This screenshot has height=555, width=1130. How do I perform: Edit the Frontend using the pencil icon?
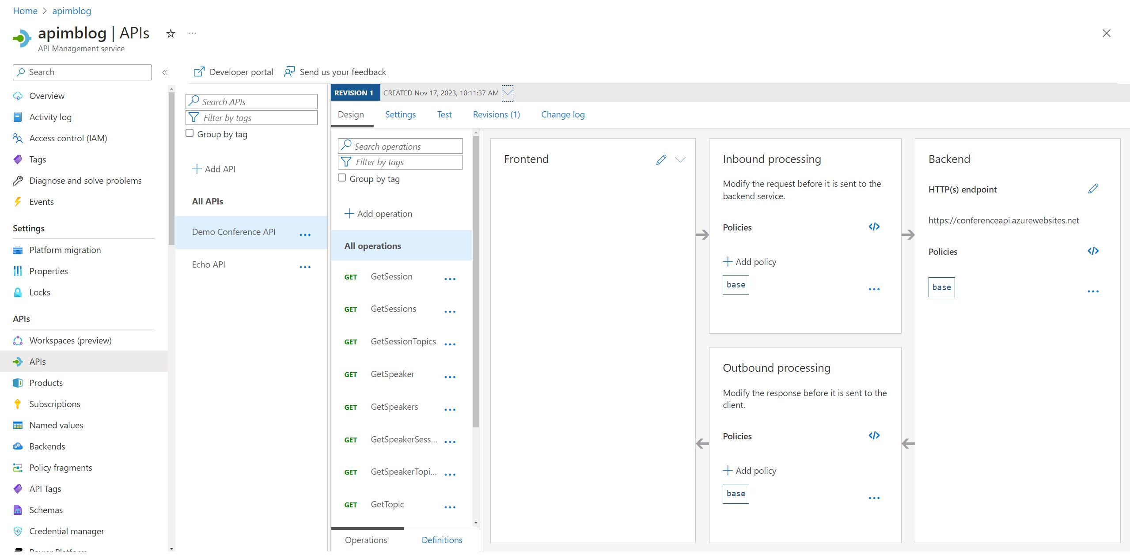tap(660, 159)
